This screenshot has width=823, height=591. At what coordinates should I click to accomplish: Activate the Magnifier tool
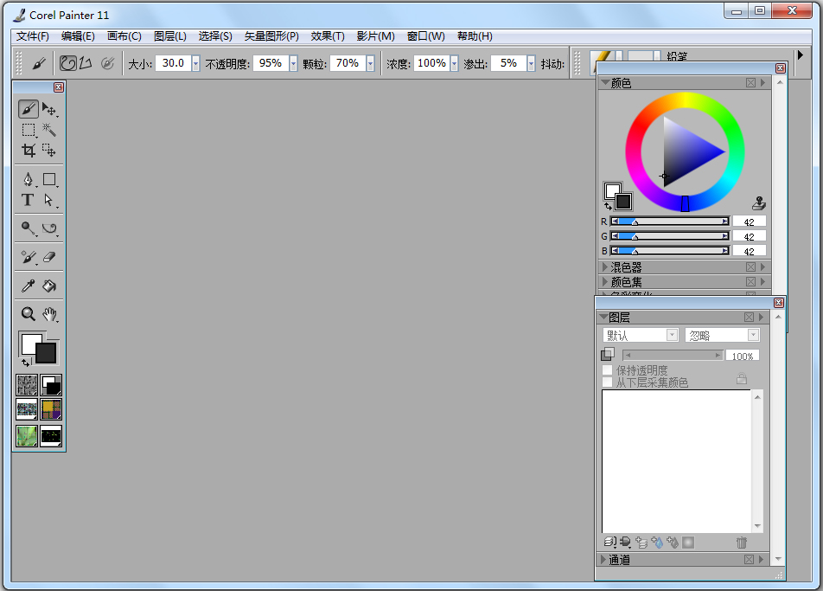click(x=29, y=314)
